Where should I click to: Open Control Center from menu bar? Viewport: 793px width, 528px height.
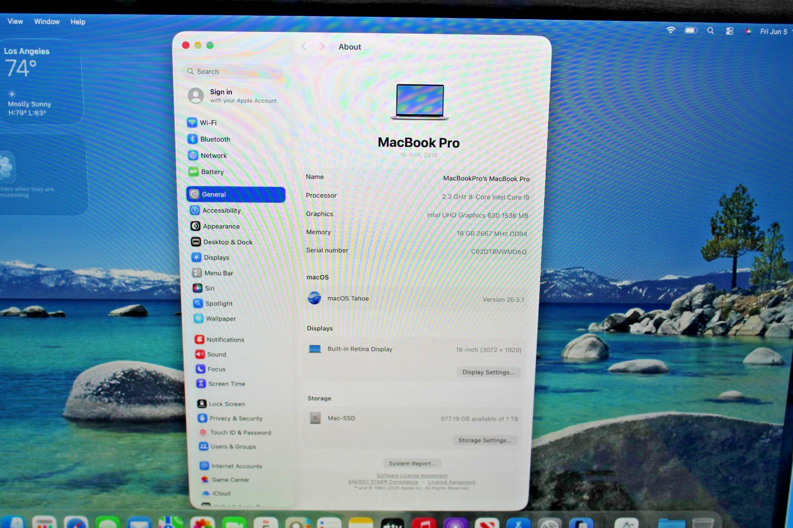pyautogui.click(x=730, y=31)
